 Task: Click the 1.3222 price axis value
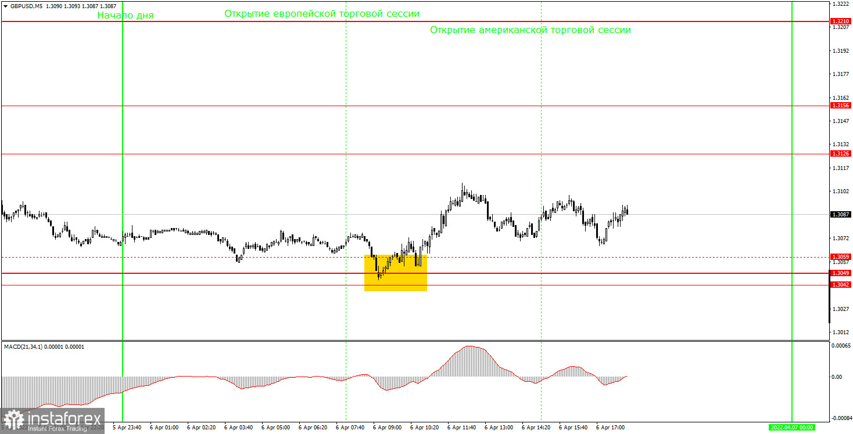tap(840, 4)
